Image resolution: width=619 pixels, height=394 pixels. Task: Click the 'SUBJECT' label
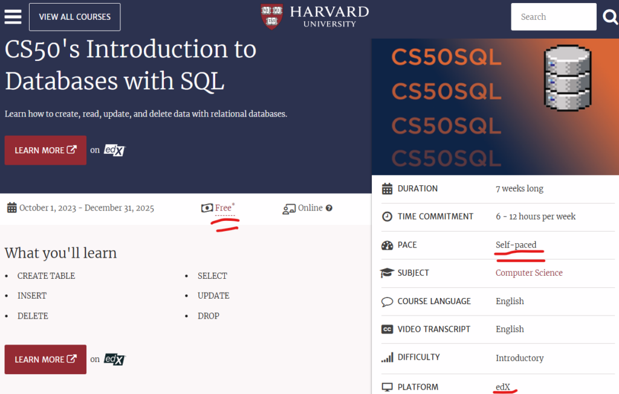click(413, 273)
